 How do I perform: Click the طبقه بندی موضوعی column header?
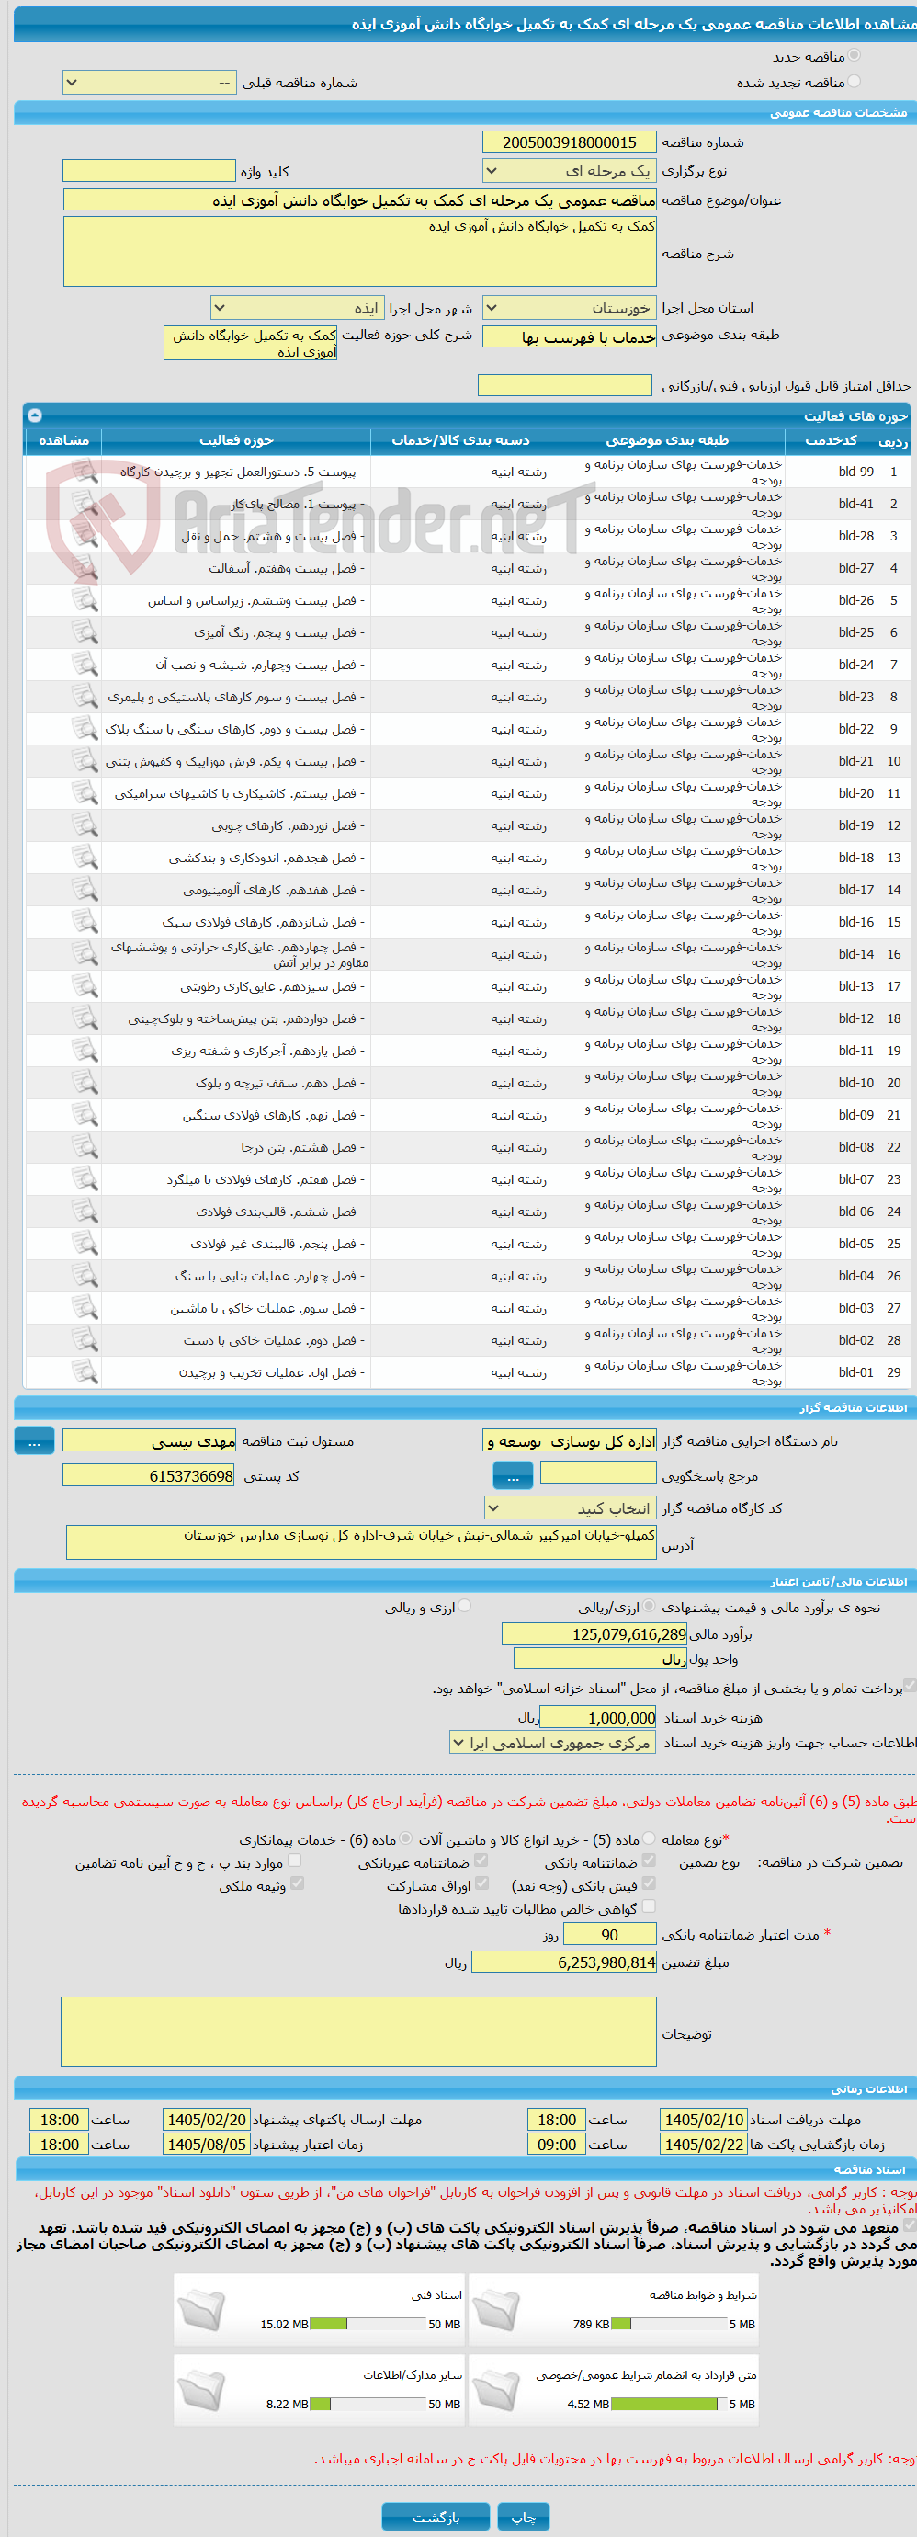pyautogui.click(x=667, y=440)
